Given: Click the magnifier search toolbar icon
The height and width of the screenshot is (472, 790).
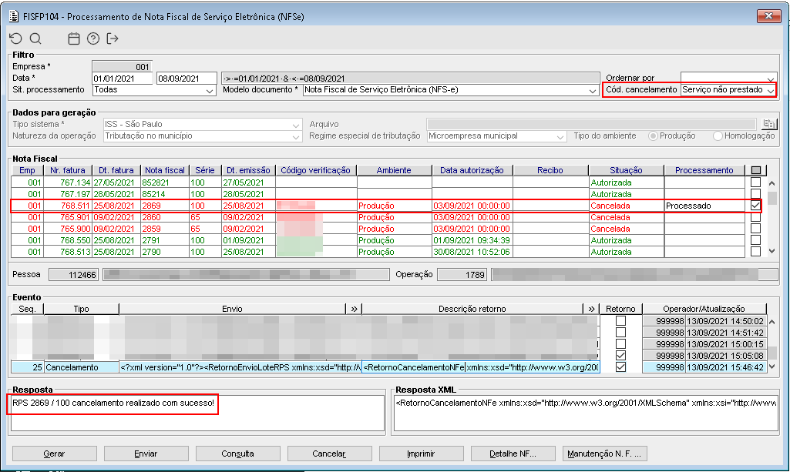Looking at the screenshot, I should point(35,38).
